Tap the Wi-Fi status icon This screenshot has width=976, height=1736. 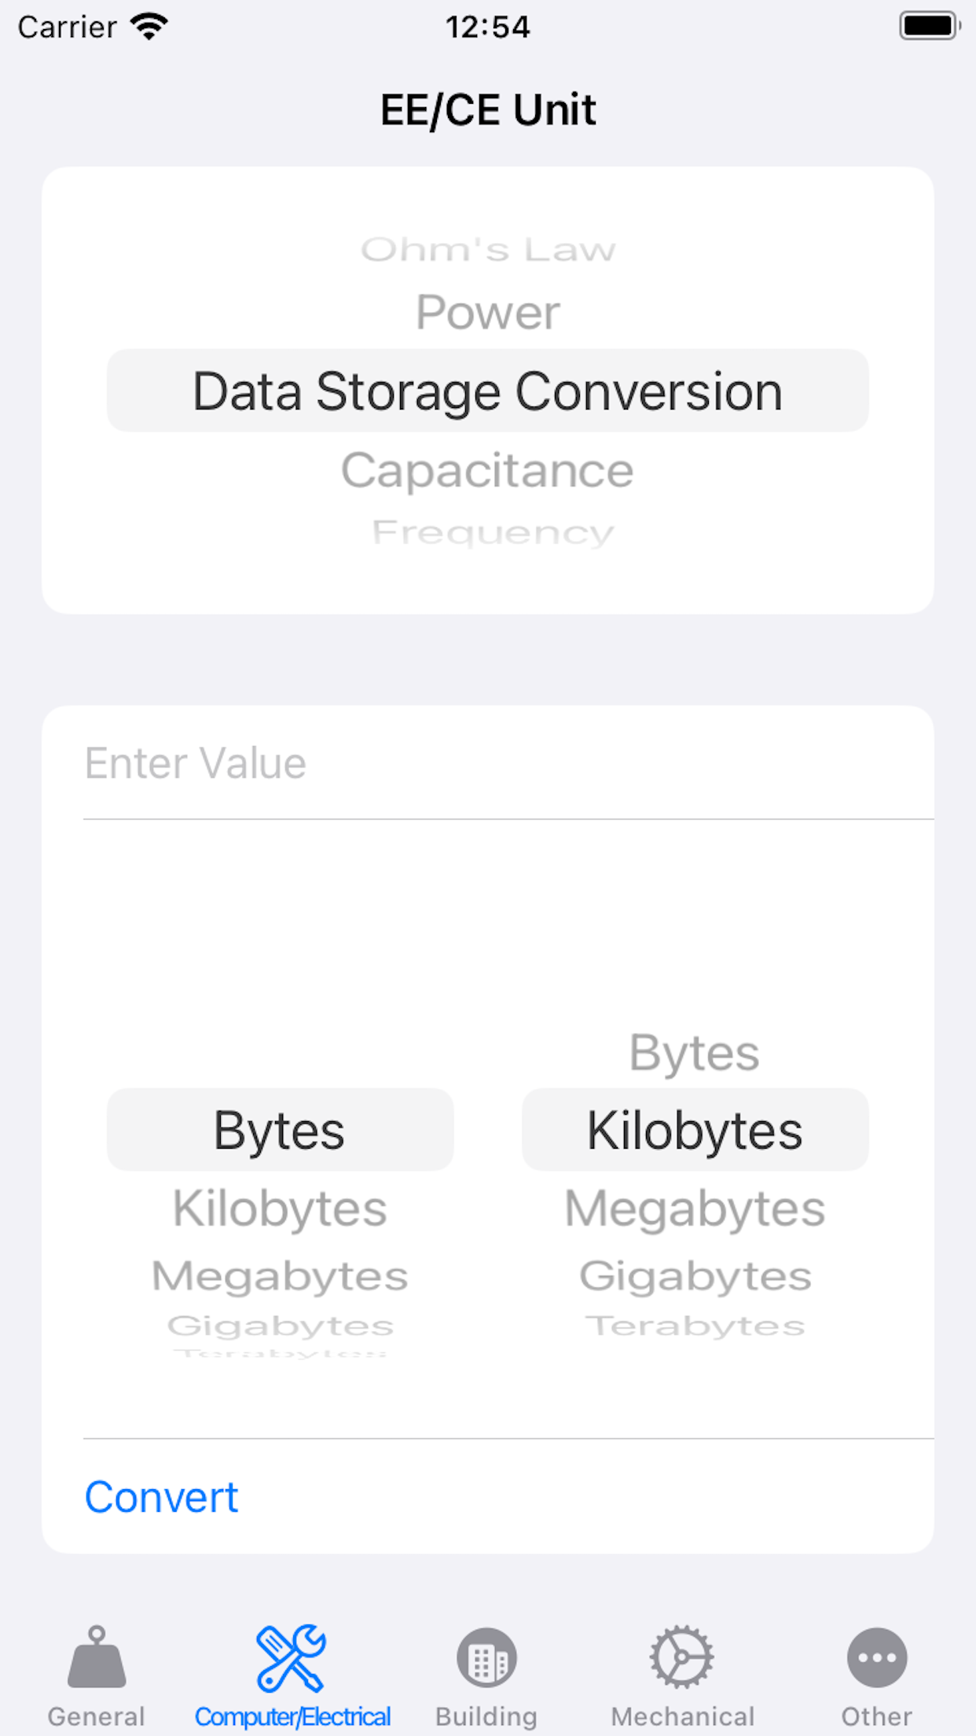point(149,27)
